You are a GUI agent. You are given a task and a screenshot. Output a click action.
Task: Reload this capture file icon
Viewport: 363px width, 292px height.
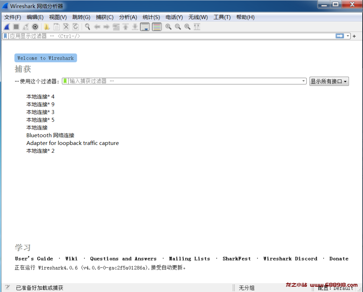76,27
